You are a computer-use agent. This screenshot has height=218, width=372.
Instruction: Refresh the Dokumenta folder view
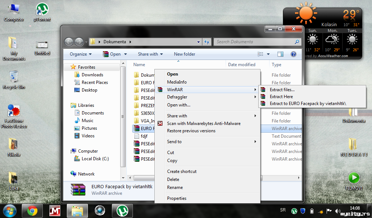coord(207,42)
